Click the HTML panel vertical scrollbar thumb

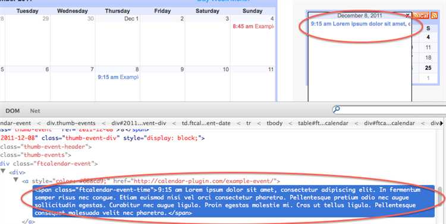pos(441,195)
